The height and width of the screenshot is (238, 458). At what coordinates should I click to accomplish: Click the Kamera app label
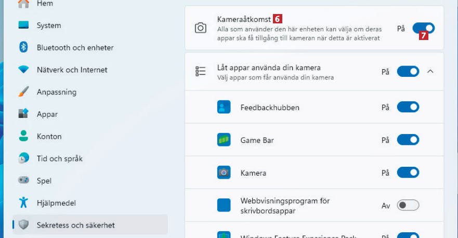point(253,173)
